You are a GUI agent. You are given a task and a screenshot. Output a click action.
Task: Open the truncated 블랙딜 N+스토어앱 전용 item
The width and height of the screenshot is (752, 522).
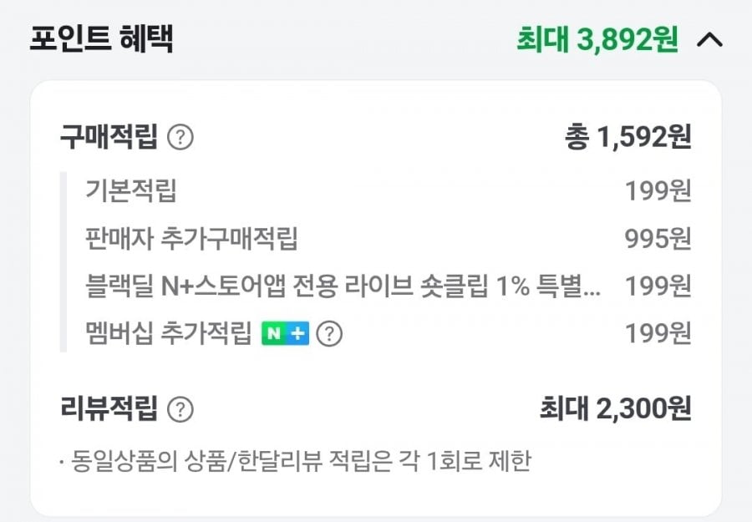tap(343, 286)
